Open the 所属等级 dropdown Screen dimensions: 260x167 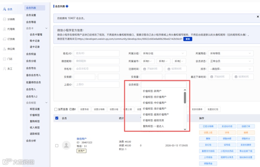point(231,53)
